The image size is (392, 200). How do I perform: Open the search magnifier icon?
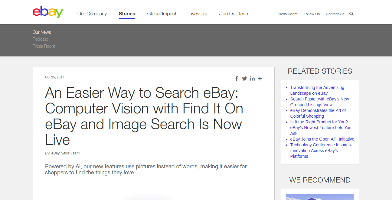click(x=351, y=14)
